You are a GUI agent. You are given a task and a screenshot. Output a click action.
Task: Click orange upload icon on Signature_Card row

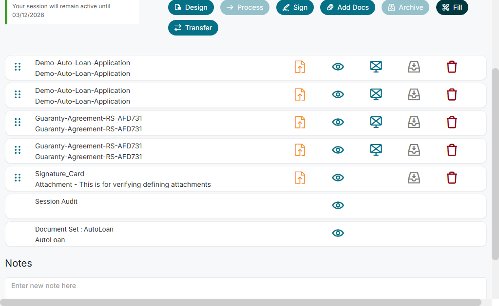point(300,178)
